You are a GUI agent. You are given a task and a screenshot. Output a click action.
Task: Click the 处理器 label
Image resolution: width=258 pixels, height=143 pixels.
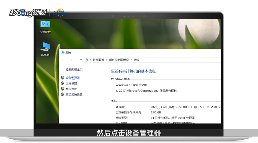(x=120, y=107)
